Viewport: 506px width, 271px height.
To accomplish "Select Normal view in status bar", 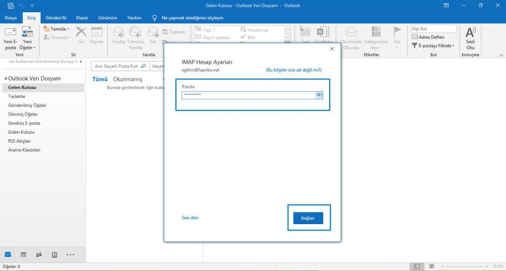I will point(417,267).
